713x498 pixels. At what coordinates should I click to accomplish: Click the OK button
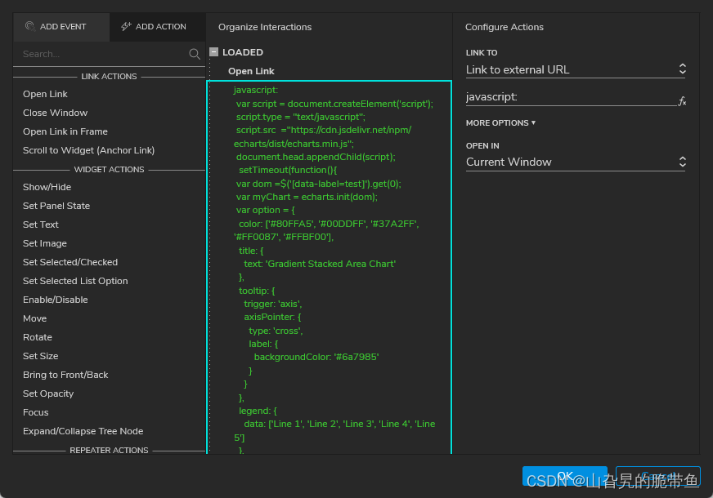pos(565,476)
